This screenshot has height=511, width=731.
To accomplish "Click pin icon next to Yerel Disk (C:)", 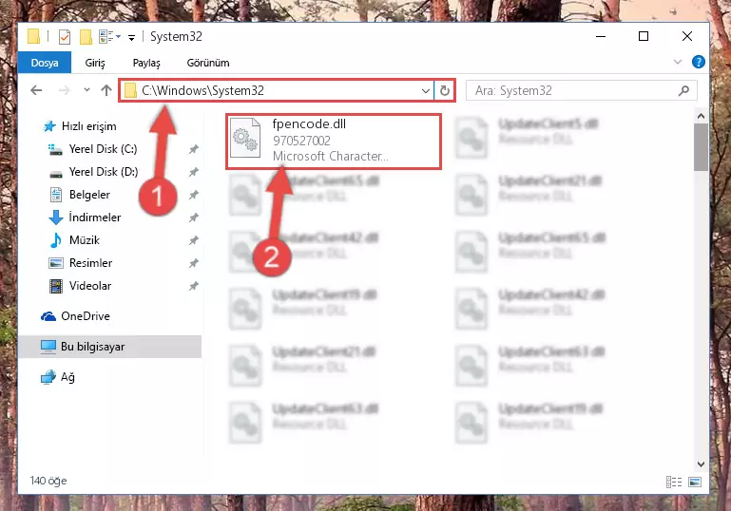I will click(194, 149).
